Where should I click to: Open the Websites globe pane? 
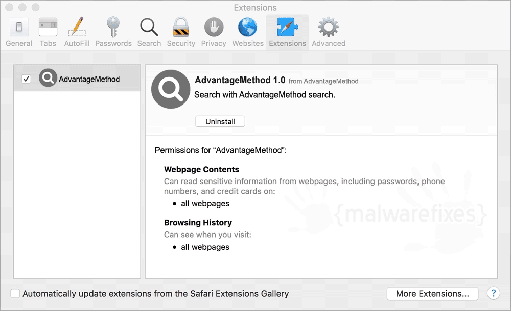coord(248,32)
